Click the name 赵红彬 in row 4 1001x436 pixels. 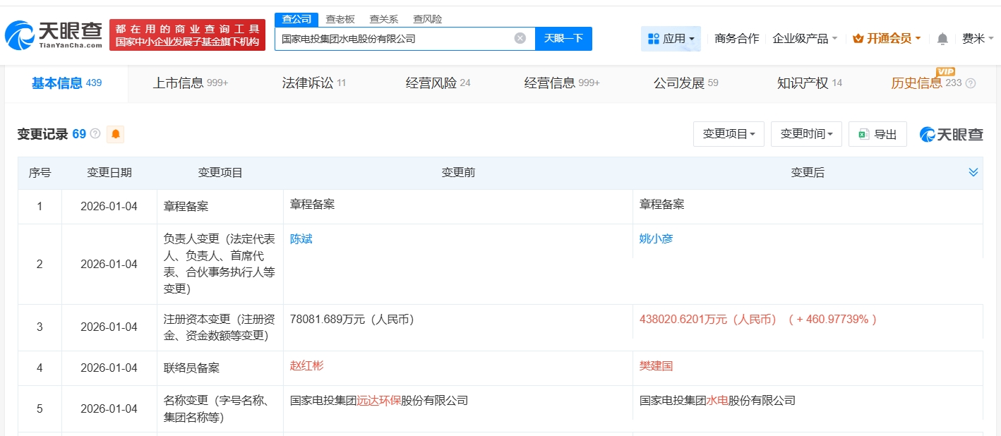coord(307,366)
